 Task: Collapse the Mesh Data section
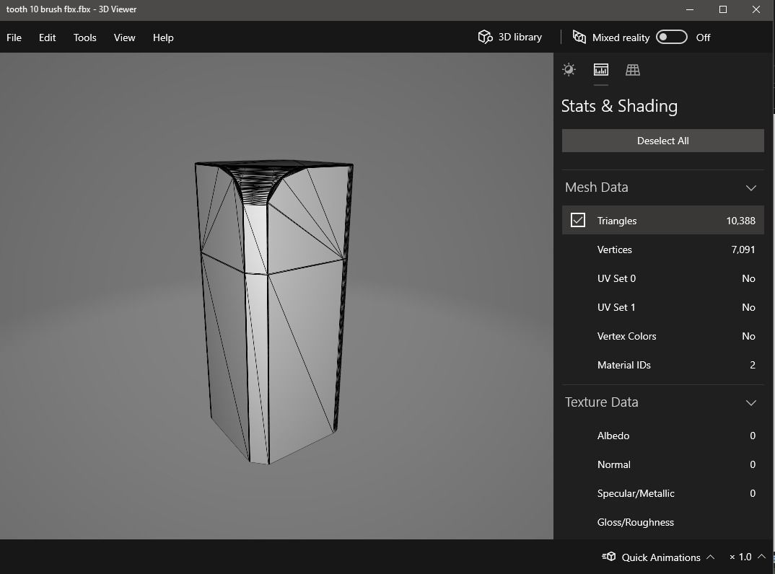click(x=750, y=187)
